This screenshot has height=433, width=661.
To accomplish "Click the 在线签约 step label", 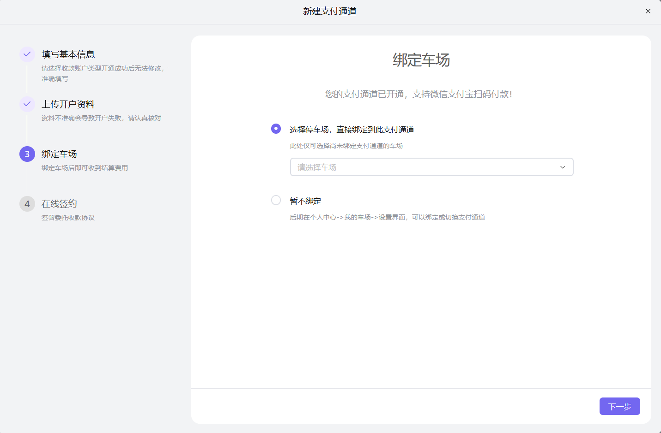I will pyautogui.click(x=59, y=203).
